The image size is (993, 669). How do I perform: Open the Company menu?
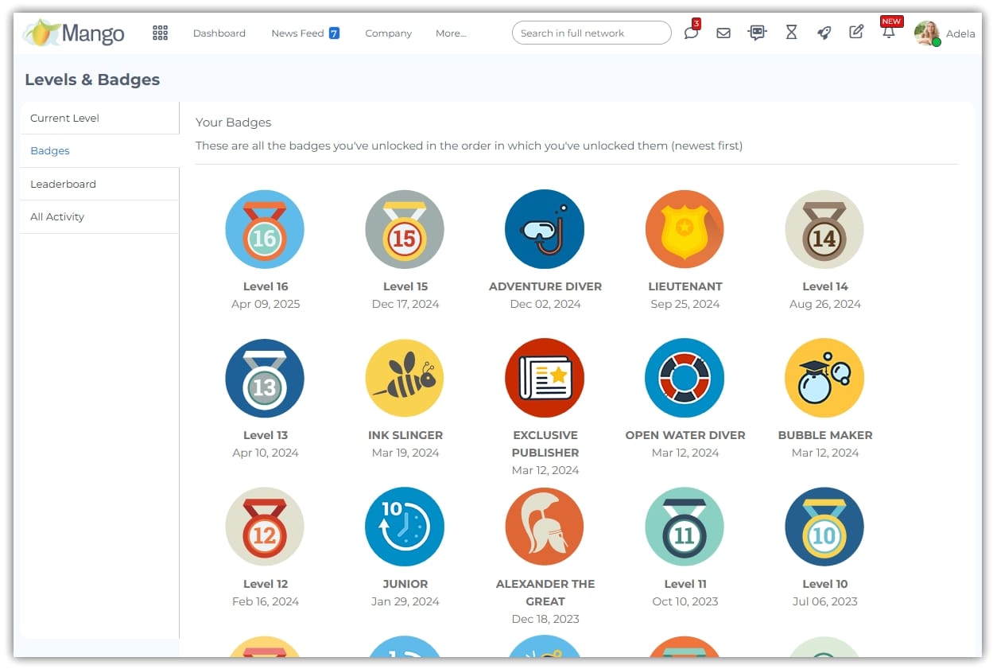tap(388, 33)
